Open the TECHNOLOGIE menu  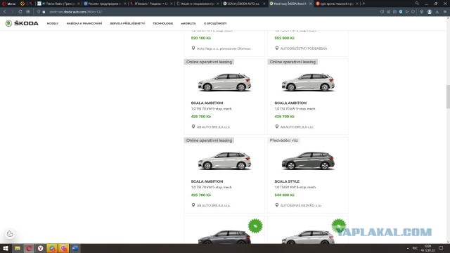click(x=162, y=23)
